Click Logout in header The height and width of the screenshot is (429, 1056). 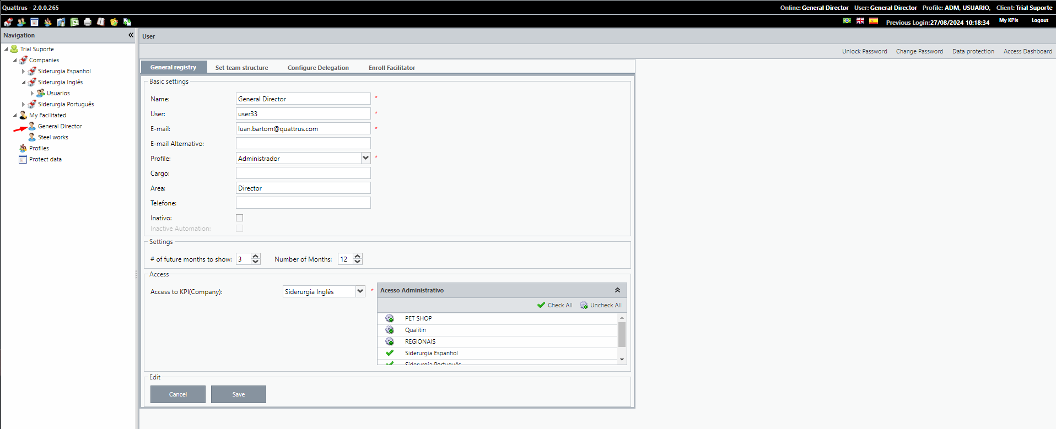(1040, 20)
